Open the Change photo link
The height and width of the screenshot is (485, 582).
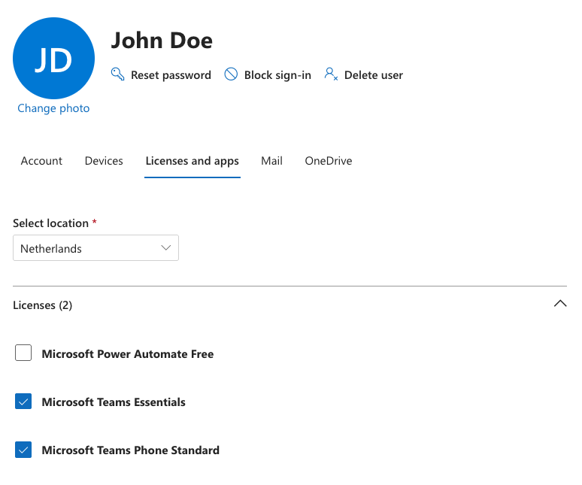pos(53,108)
